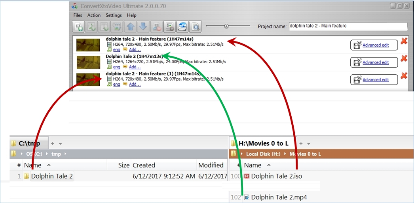Select Dolphin Tale 2.iso file
The image size is (414, 203).
click(276, 176)
